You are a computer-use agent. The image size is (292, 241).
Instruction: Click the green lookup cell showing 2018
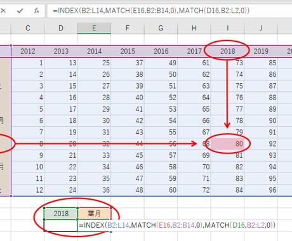pyautogui.click(x=61, y=214)
